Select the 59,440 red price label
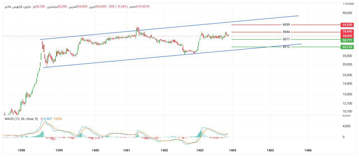This screenshot has width=359, height=157. point(347,32)
